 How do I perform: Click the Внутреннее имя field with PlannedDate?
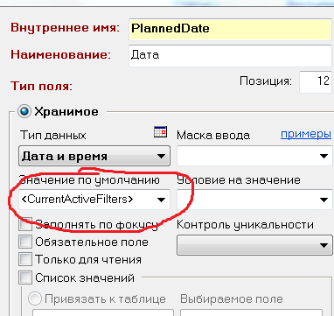[230, 29]
